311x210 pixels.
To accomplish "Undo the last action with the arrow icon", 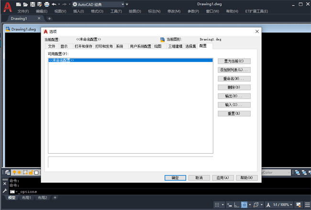I will click(54, 4).
